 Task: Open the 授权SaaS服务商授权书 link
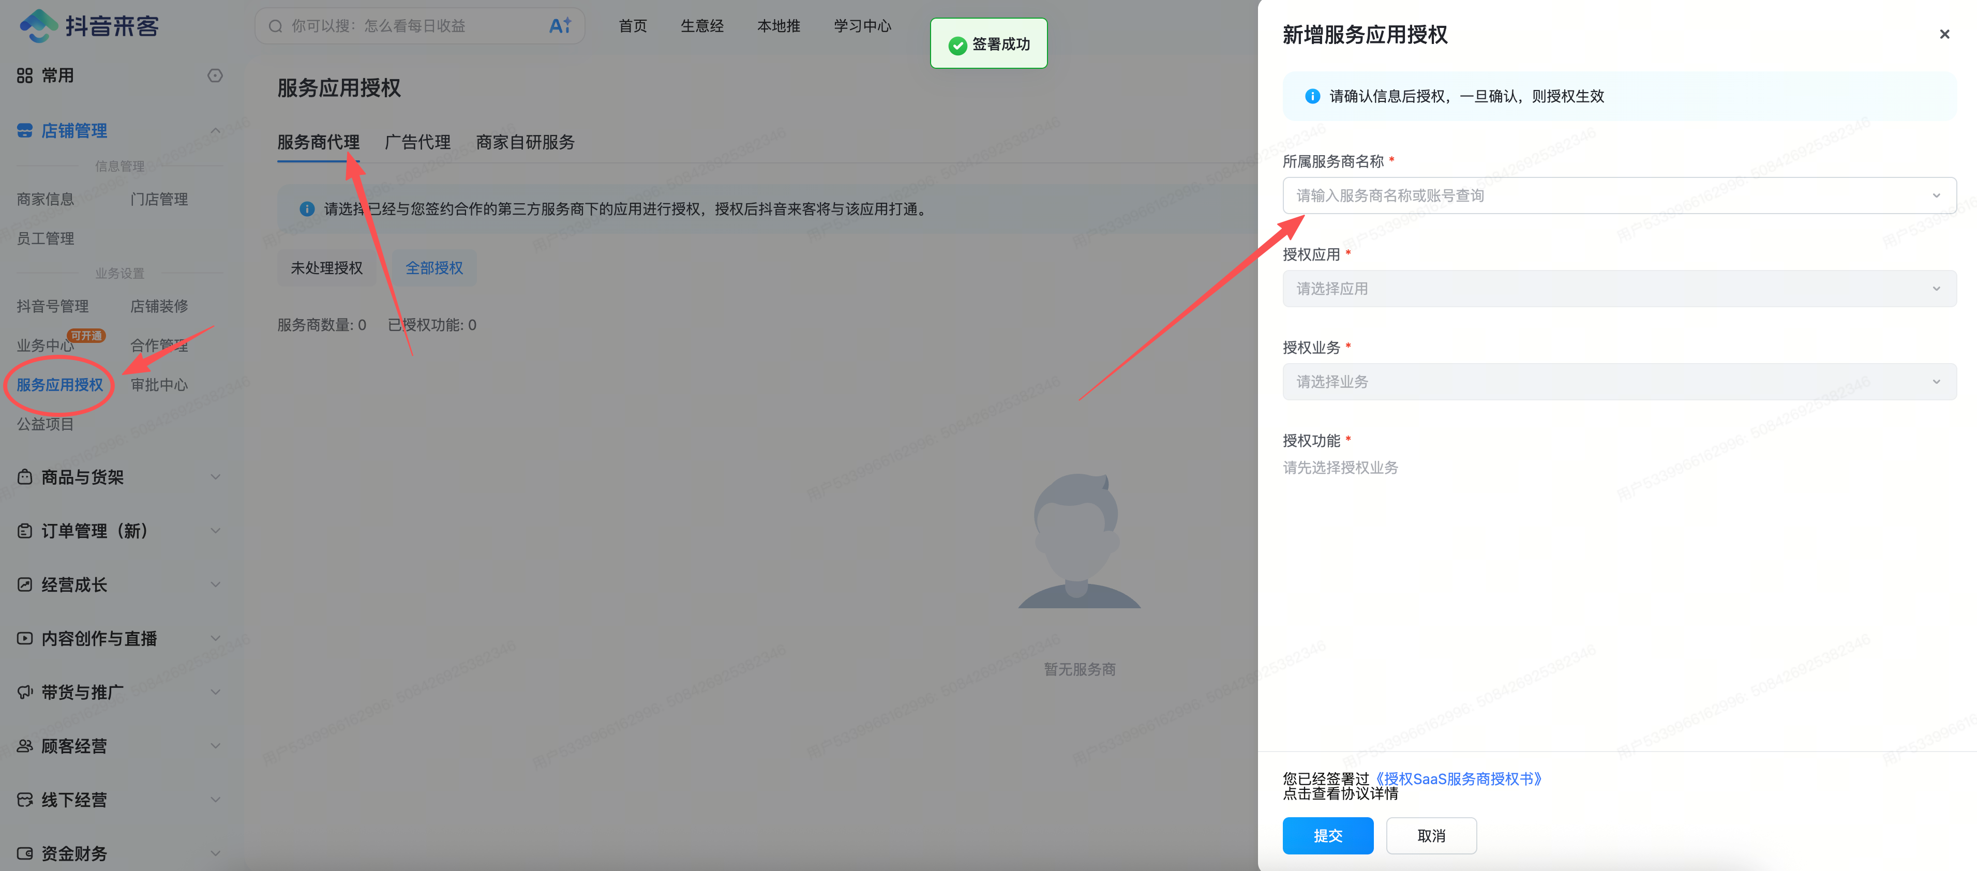pos(1458,779)
